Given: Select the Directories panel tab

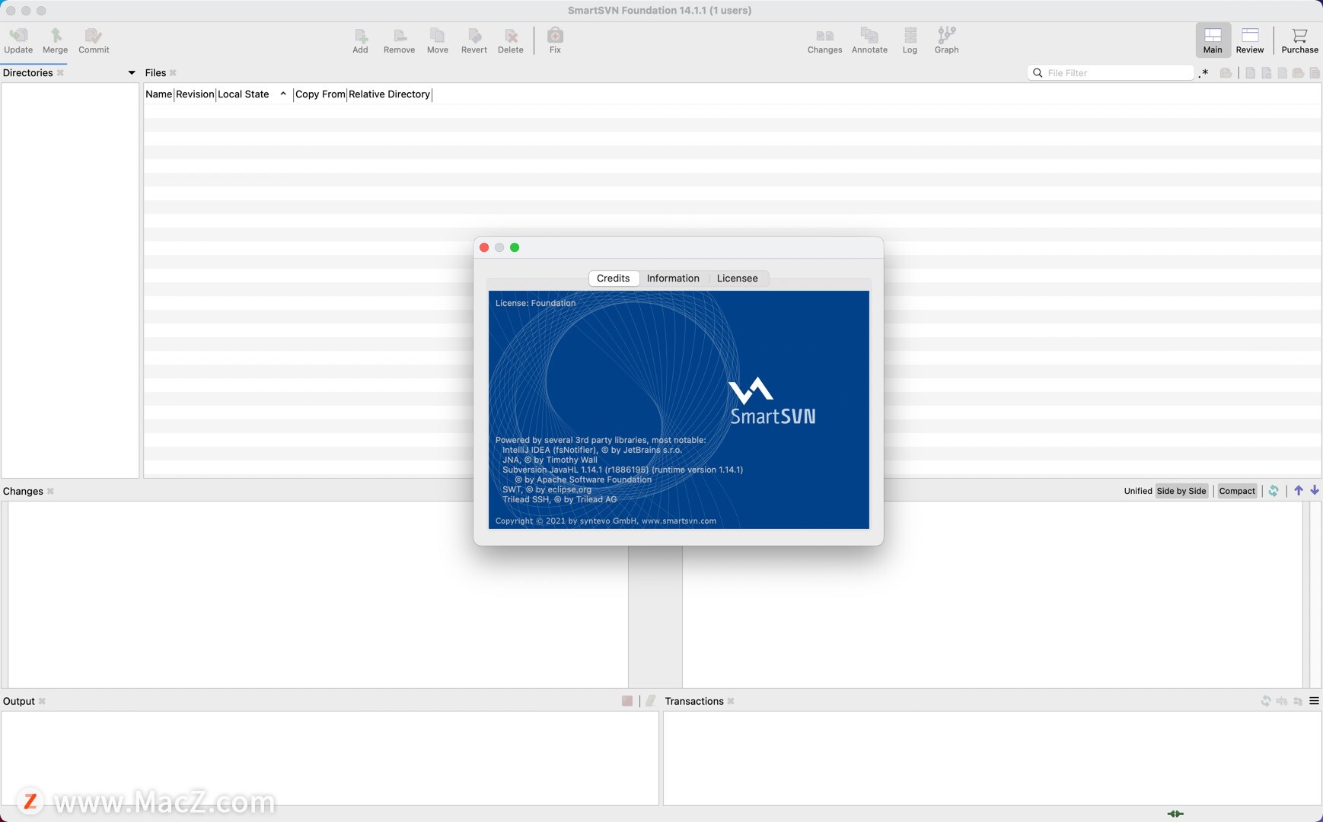Looking at the screenshot, I should (x=28, y=73).
